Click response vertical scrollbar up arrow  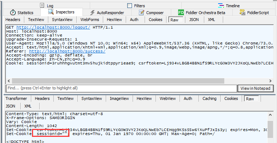[270, 115]
